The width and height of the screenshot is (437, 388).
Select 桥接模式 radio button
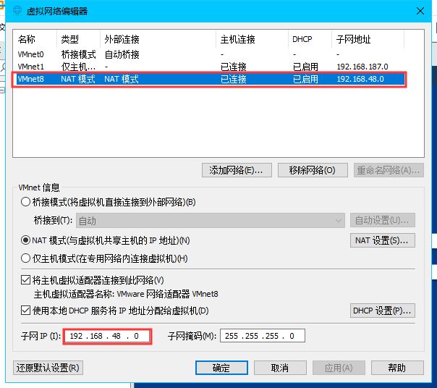point(26,202)
